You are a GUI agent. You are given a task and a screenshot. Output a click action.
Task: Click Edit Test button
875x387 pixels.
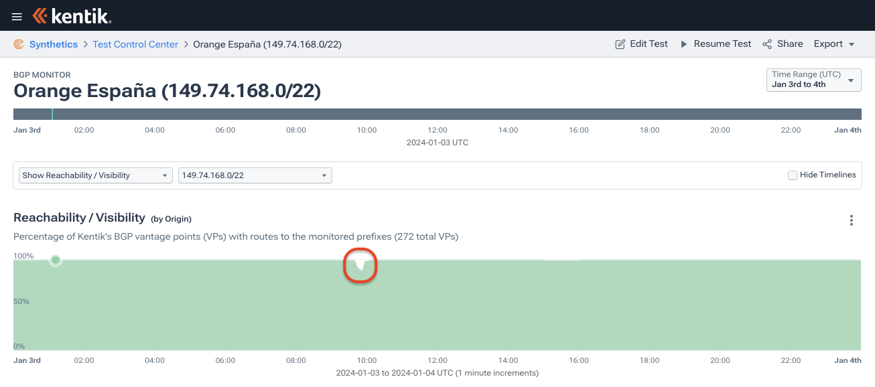pos(641,44)
